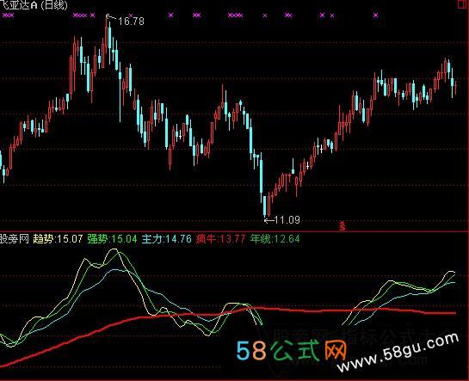This screenshot has width=469, height=381.
Task: Click the candlestick at the 11.09 bottom
Action: [264, 206]
